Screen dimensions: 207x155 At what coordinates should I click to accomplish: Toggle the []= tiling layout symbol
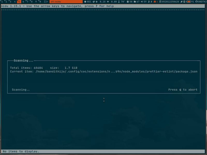(x=46, y=2)
